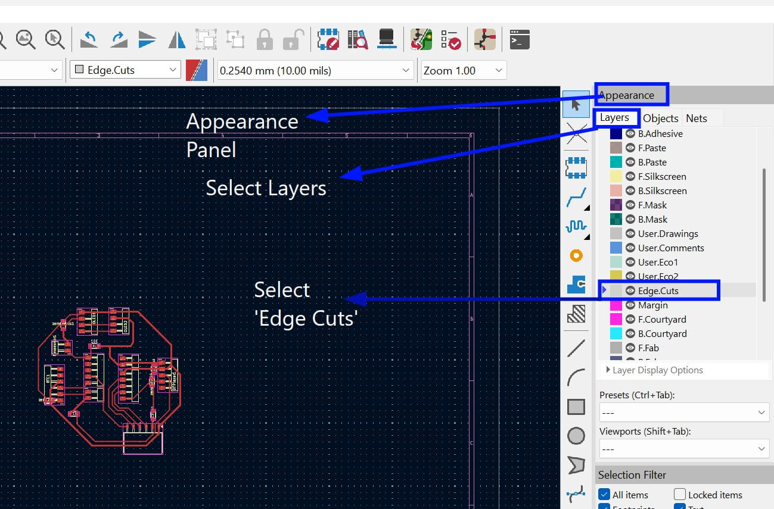Select the add via tool
The image size is (774, 509).
point(576,255)
